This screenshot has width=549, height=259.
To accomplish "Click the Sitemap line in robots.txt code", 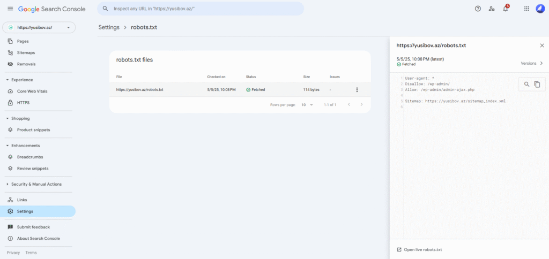I will (455, 101).
